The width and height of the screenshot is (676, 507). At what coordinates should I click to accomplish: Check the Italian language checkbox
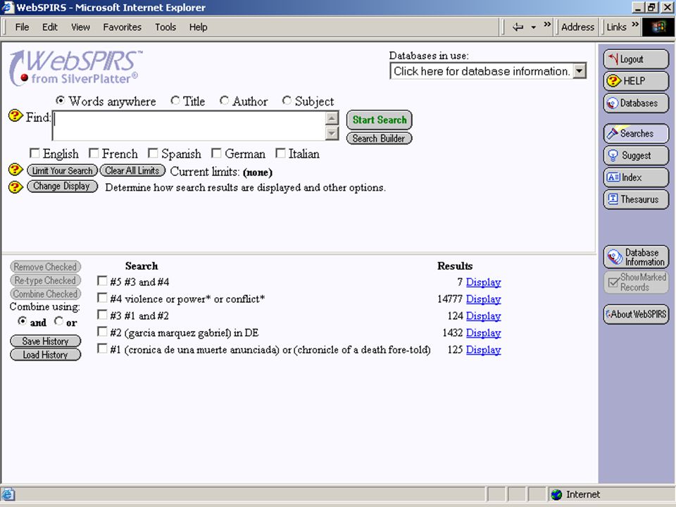(280, 153)
